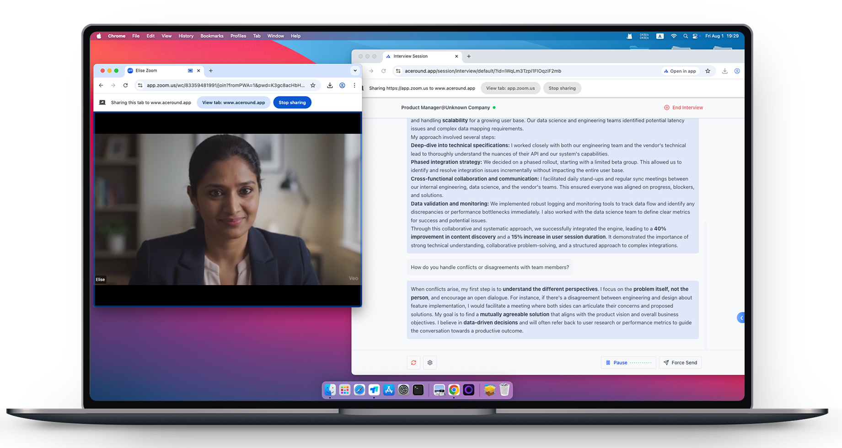
Task: Open downloads in Interview Session window
Action: pos(725,71)
